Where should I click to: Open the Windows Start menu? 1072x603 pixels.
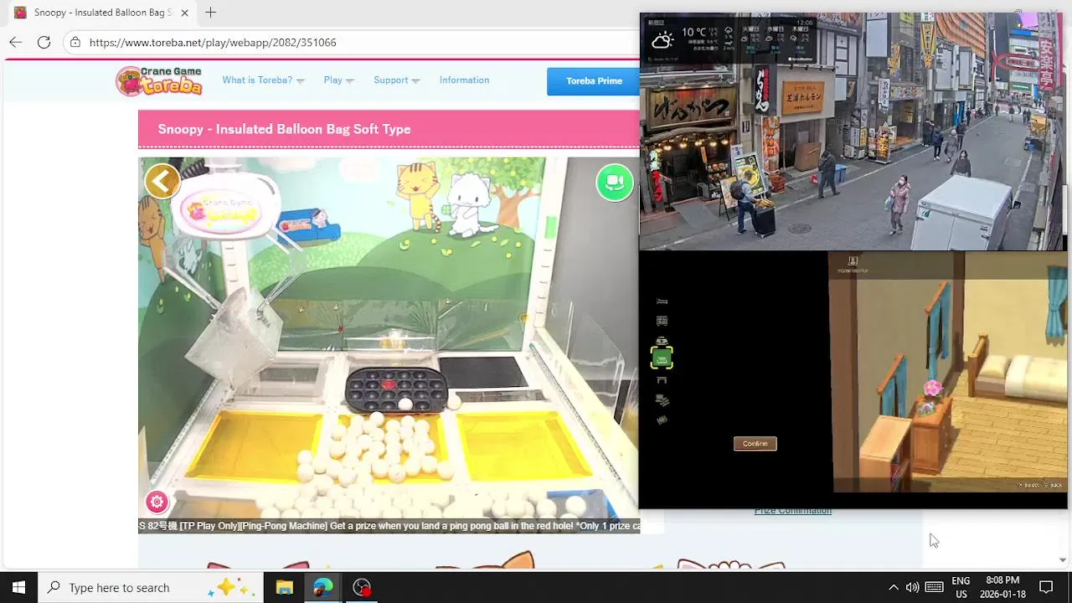click(18, 588)
